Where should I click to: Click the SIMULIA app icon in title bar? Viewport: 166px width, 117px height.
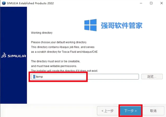coord(4,3)
